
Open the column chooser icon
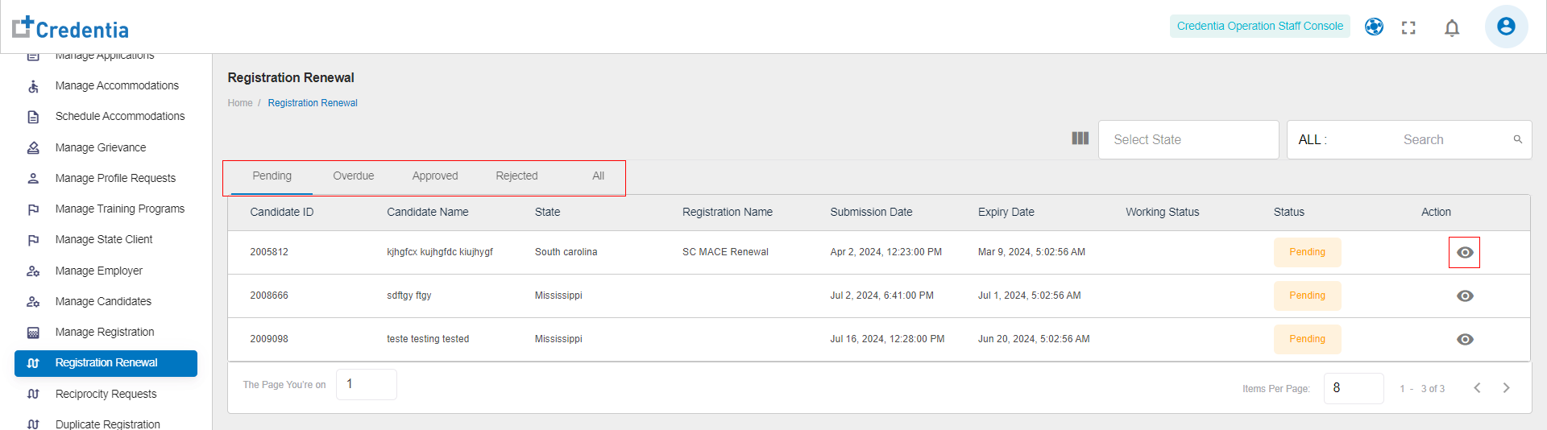[1080, 139]
